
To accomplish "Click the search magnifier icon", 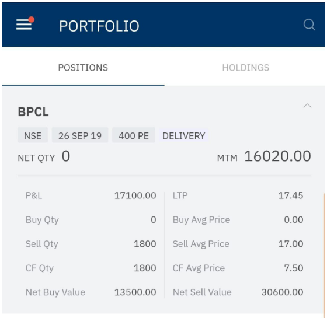I will point(309,25).
